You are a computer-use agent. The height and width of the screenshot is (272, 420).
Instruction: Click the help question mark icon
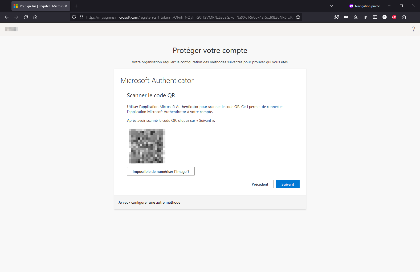[413, 29]
